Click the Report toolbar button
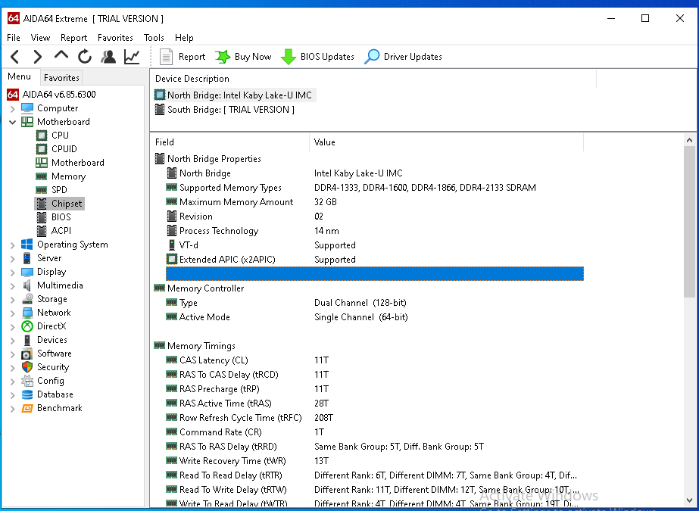The height and width of the screenshot is (511, 699). coord(183,57)
